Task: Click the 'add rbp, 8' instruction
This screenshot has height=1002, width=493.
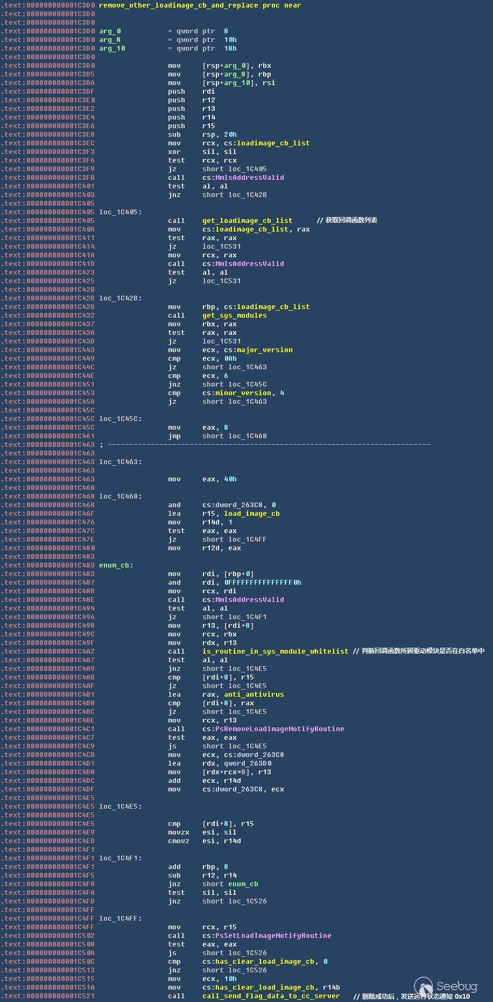Action: click(198, 867)
